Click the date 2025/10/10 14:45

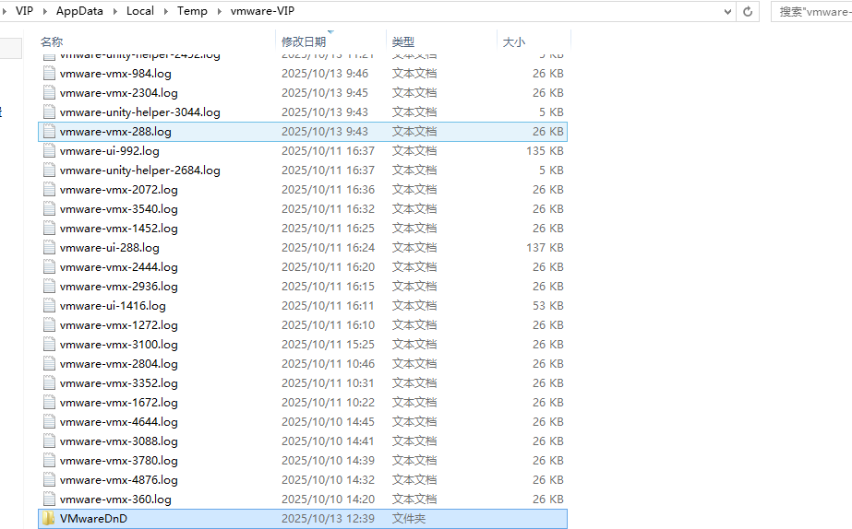click(328, 421)
